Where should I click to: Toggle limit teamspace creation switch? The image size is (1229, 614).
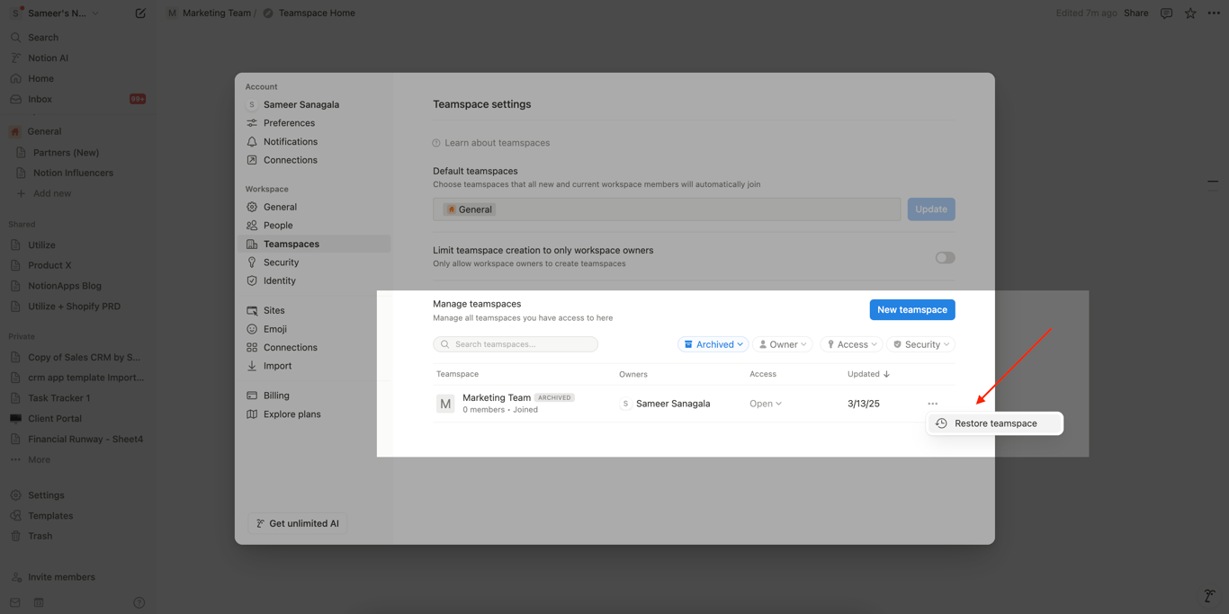click(945, 258)
